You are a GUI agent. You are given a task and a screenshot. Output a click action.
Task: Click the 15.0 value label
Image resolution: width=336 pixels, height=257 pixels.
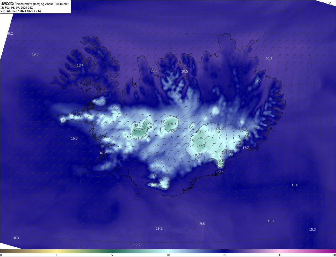coord(295,185)
